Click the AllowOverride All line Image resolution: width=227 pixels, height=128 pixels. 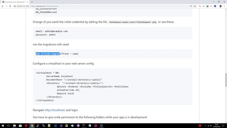68,90
